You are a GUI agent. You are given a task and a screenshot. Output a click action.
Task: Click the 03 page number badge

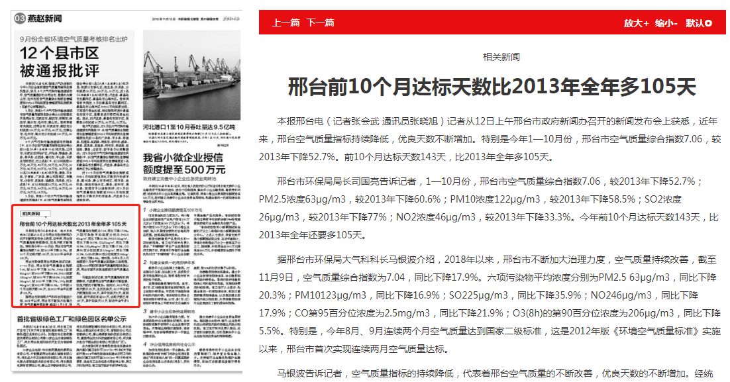[18, 19]
